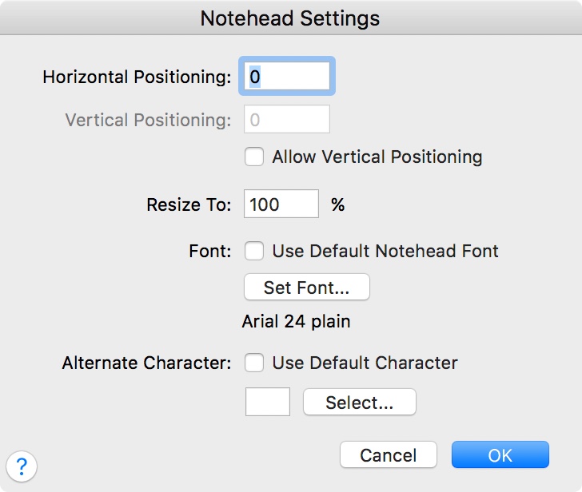Open the Set Font dialog
Screen dimensions: 582x492
click(307, 288)
